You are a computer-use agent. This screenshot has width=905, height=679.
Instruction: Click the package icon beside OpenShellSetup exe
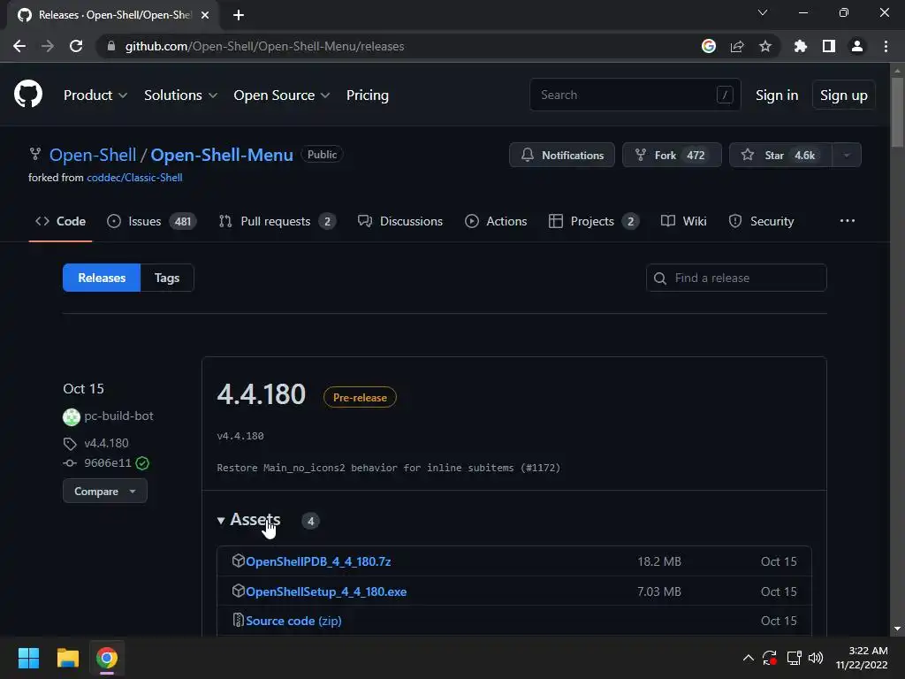239,591
